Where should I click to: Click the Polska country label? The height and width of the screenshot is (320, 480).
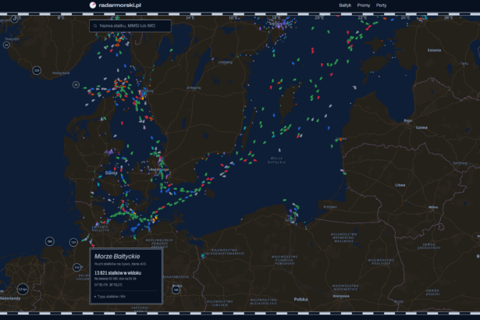tap(300, 299)
